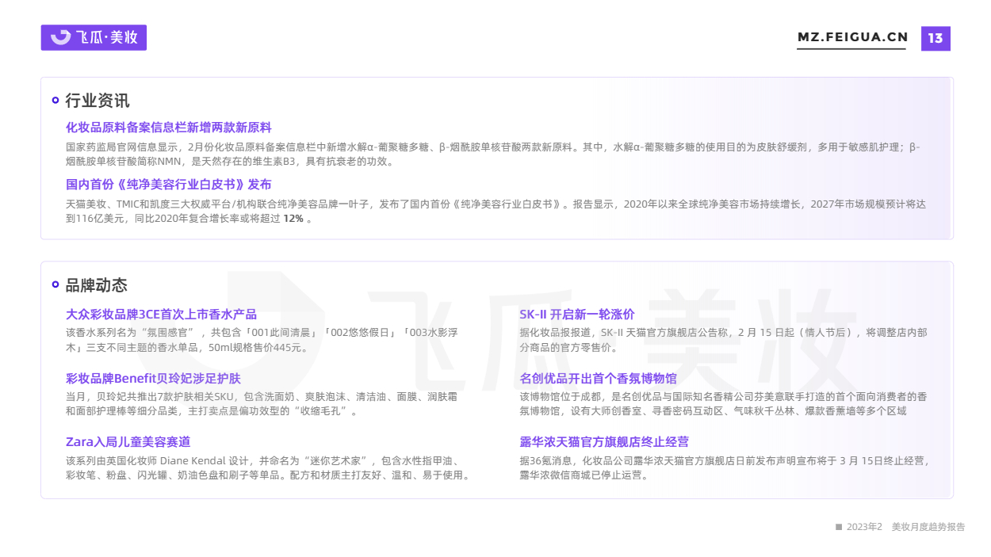
Task: Select the 品牌动态 section heading
Action: pos(97,285)
